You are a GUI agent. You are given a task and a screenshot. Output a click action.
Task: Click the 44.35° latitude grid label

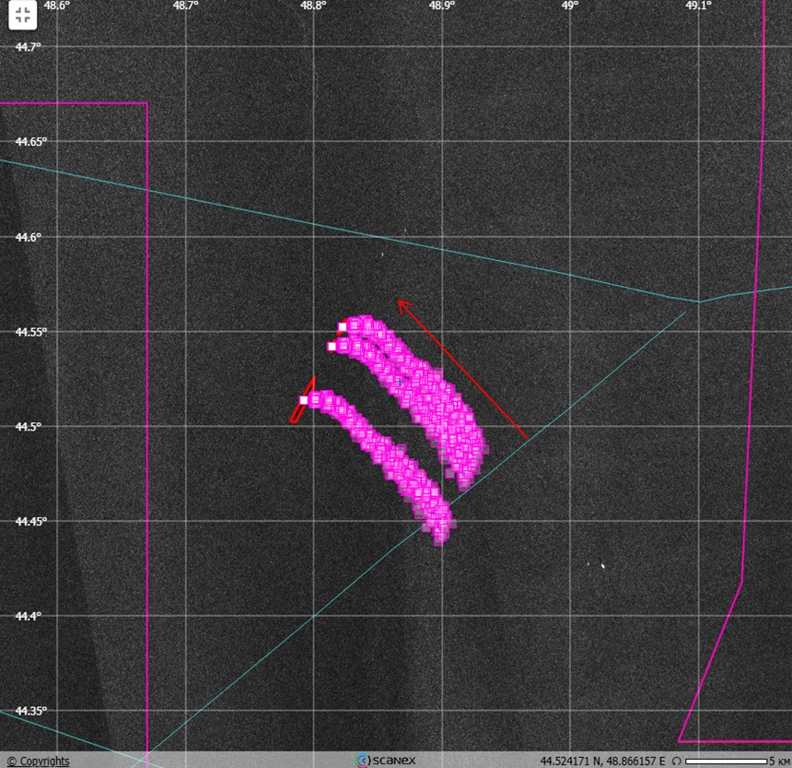pyautogui.click(x=29, y=711)
